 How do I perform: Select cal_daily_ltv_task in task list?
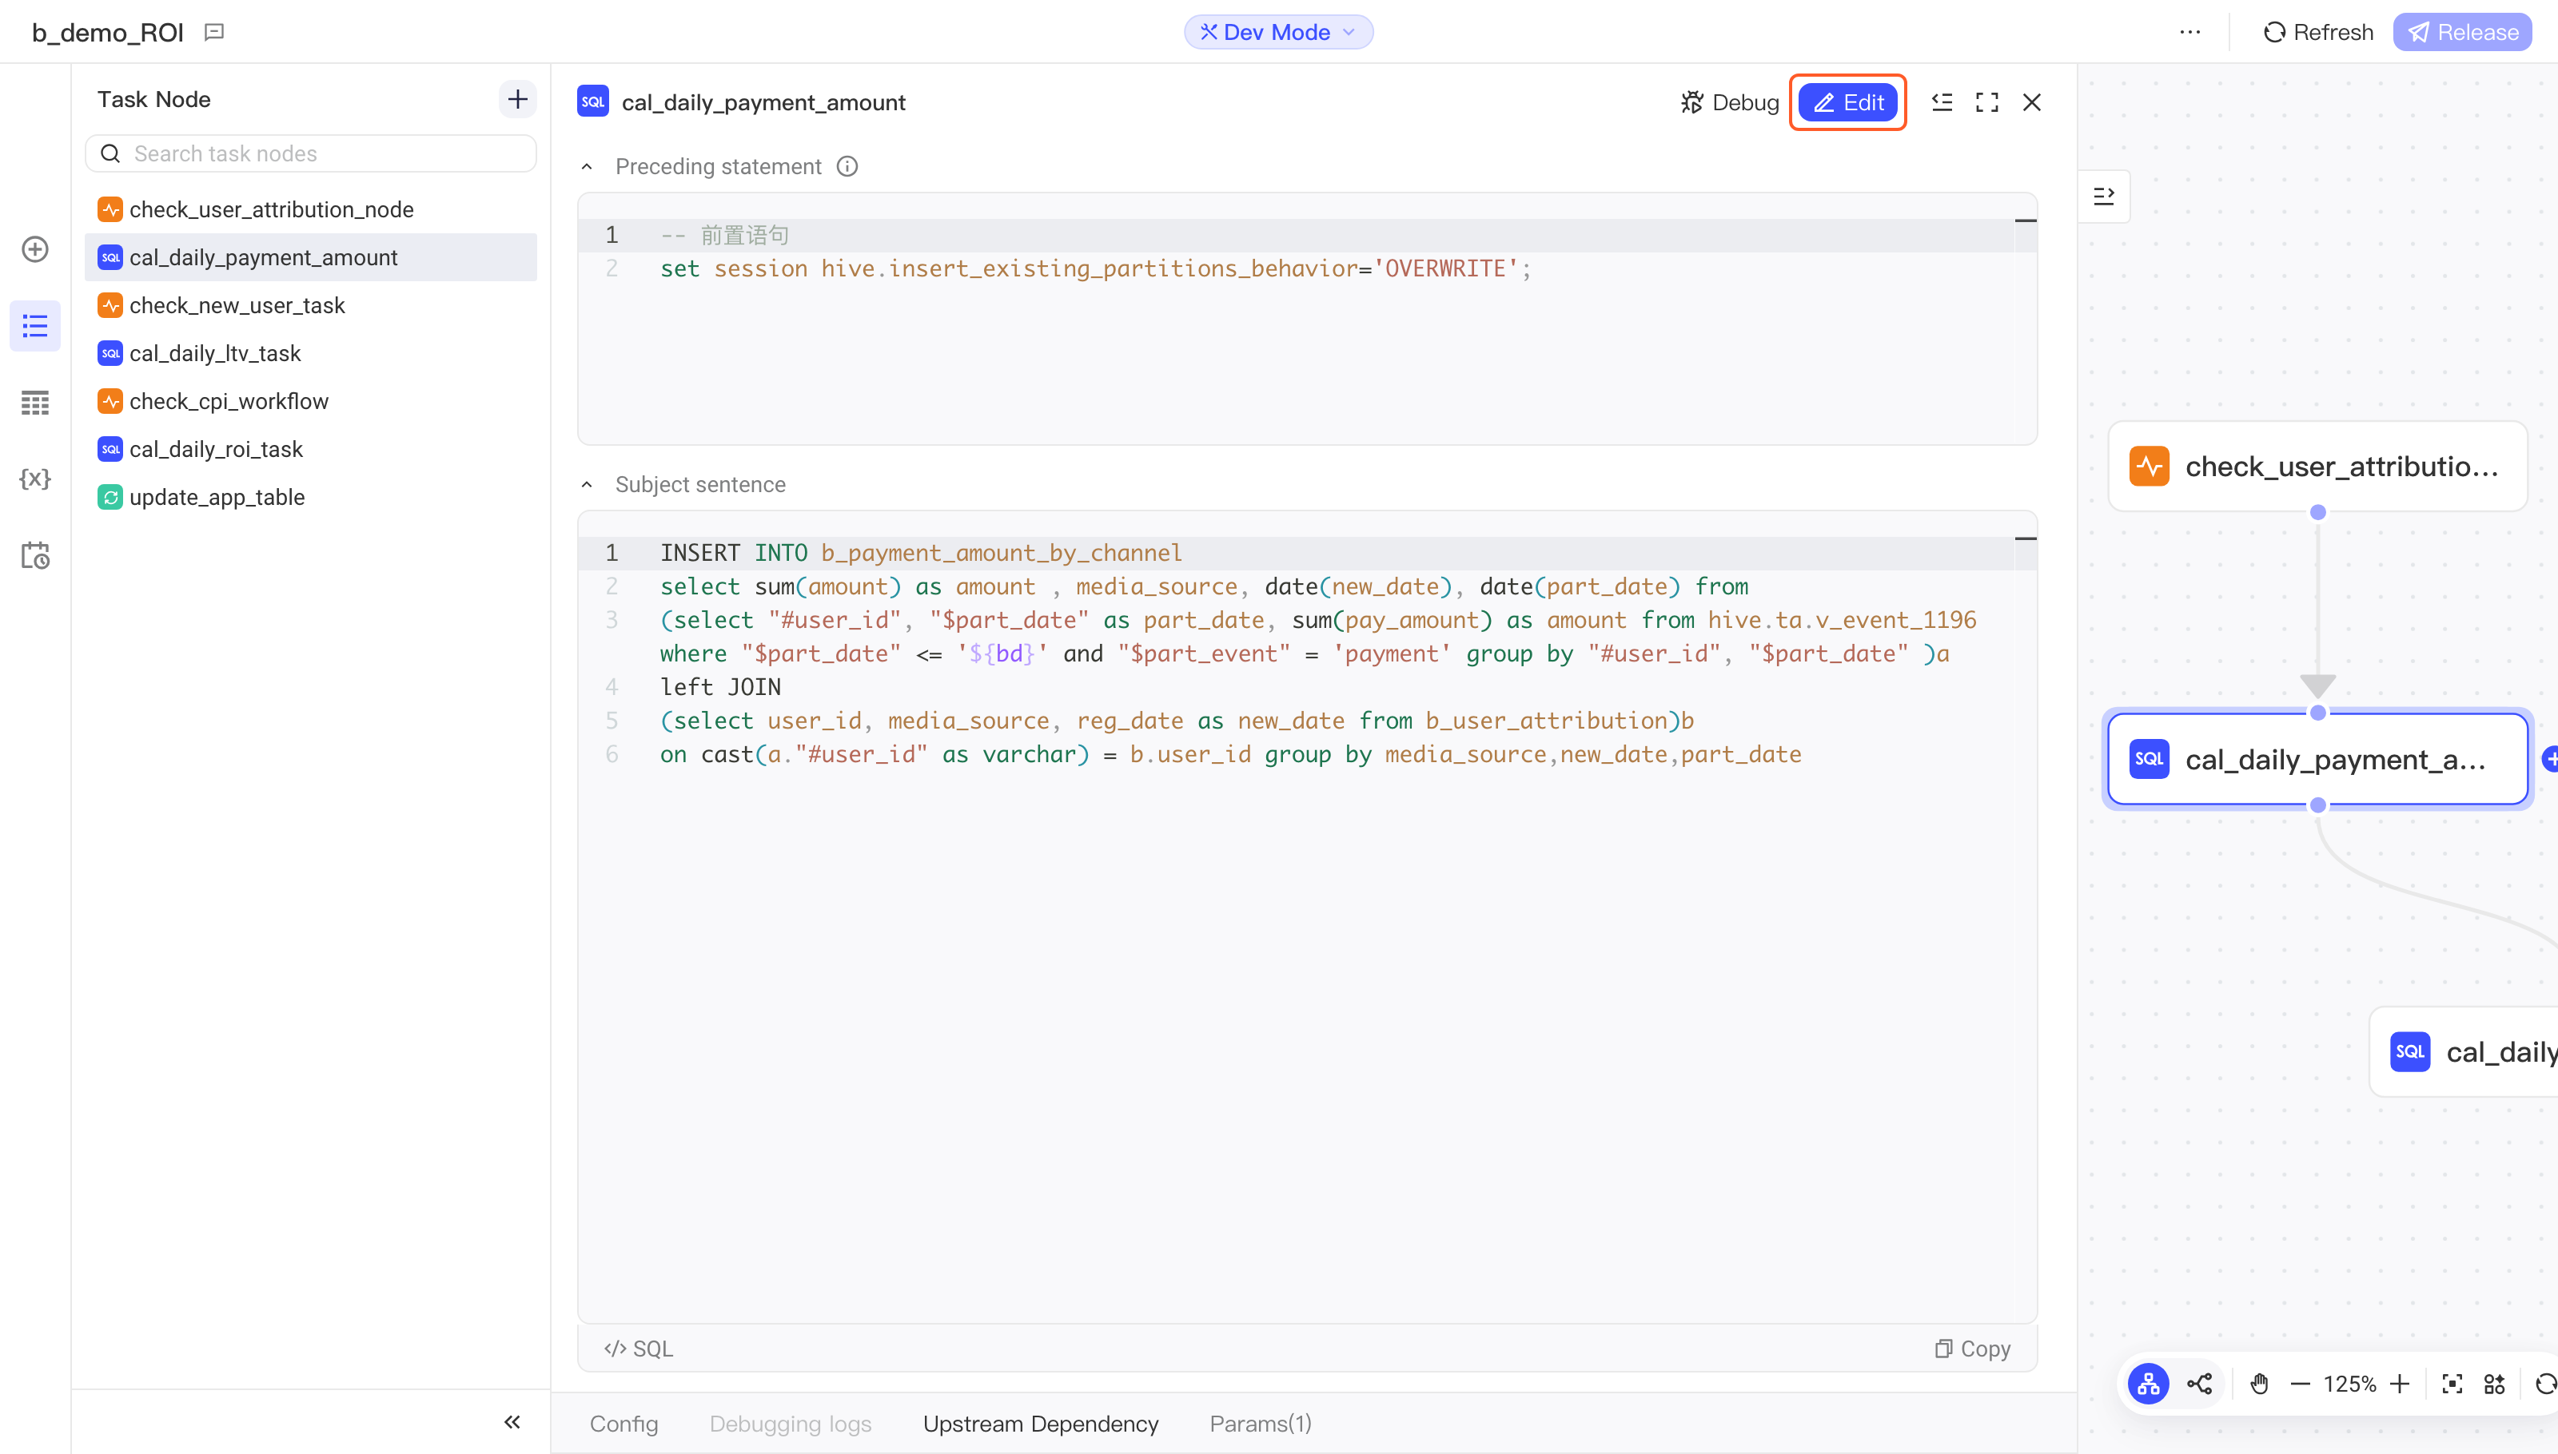[x=311, y=353]
